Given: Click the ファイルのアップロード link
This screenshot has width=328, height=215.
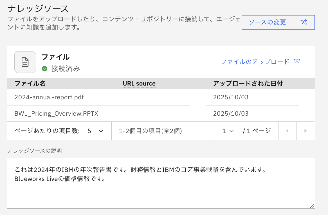Looking at the screenshot, I should 255,62.
